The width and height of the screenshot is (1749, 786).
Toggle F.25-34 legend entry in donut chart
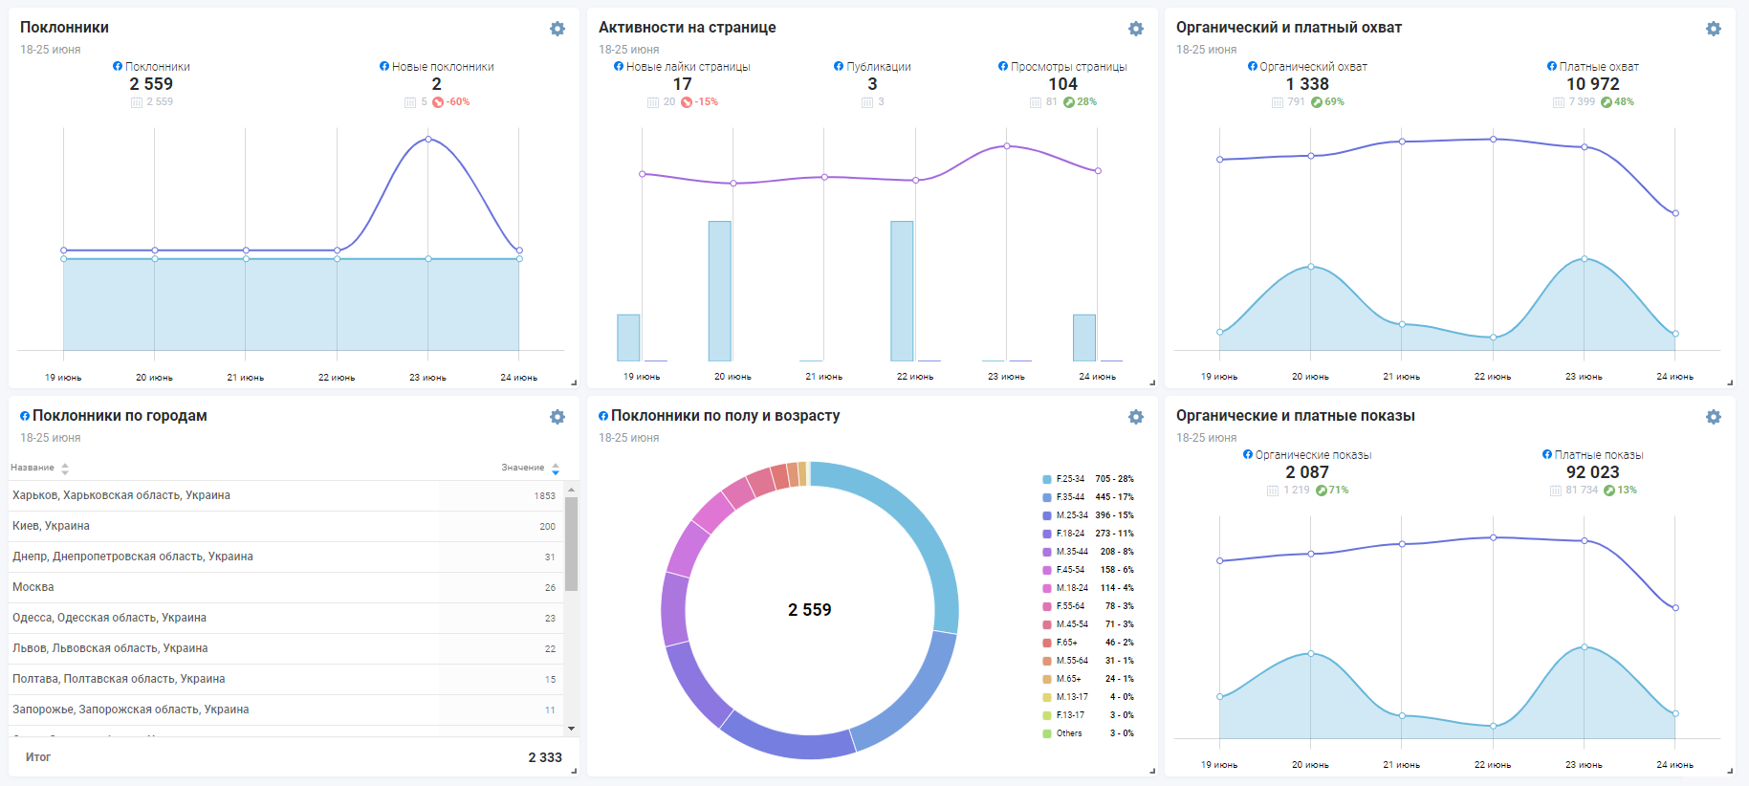1070,479
